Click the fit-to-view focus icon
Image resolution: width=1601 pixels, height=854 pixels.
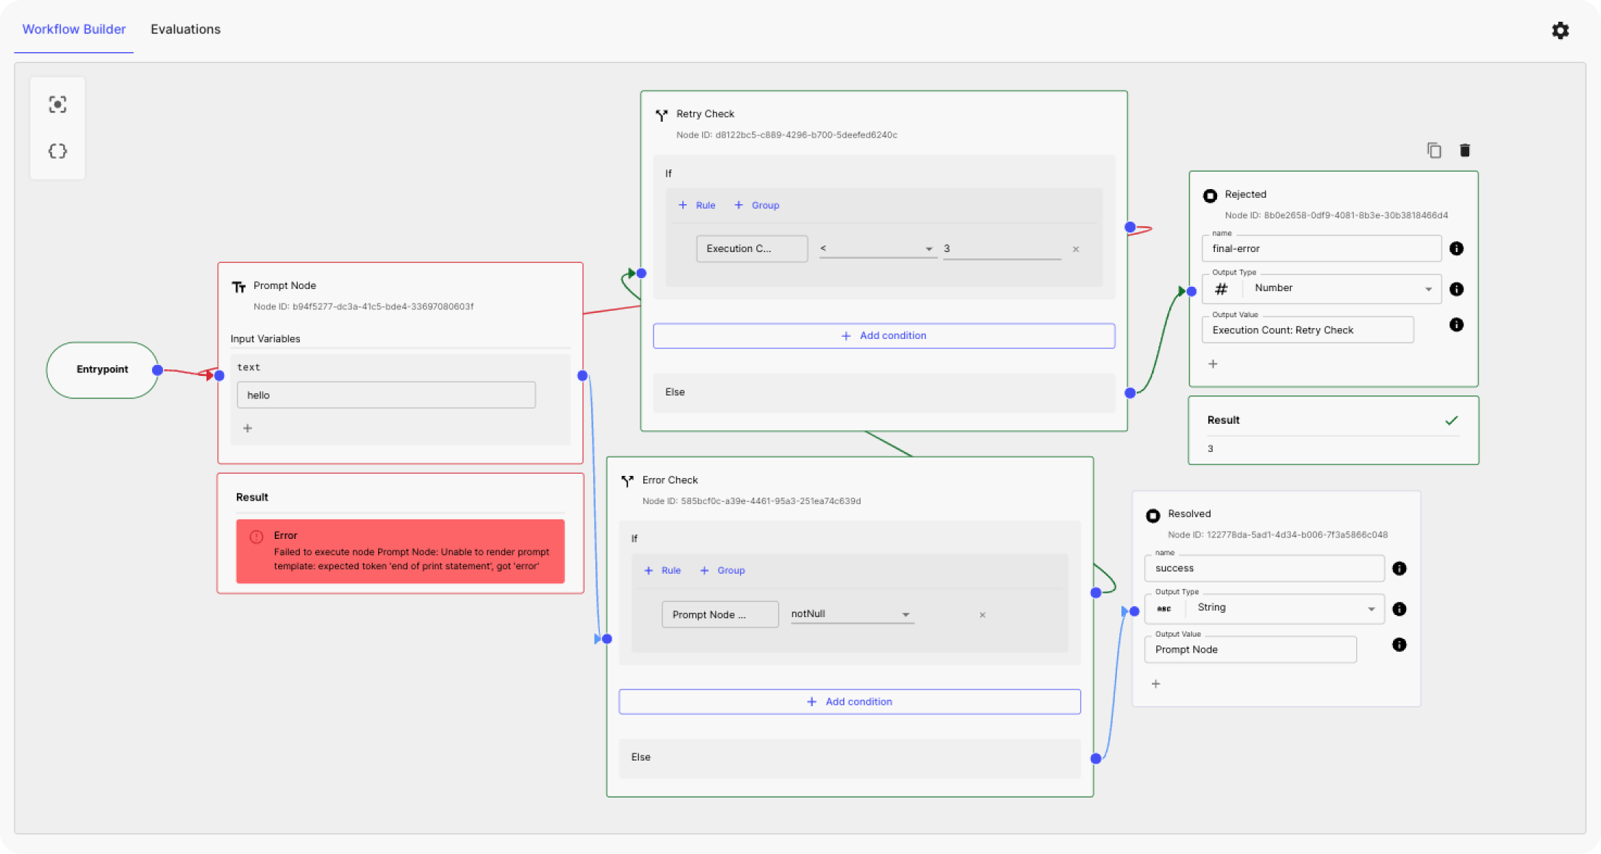point(58,104)
